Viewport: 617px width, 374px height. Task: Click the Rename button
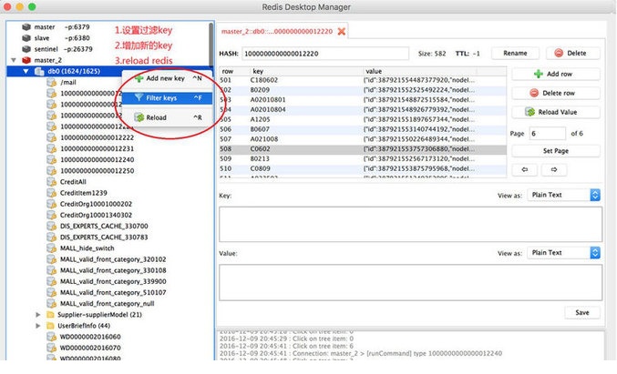click(515, 53)
